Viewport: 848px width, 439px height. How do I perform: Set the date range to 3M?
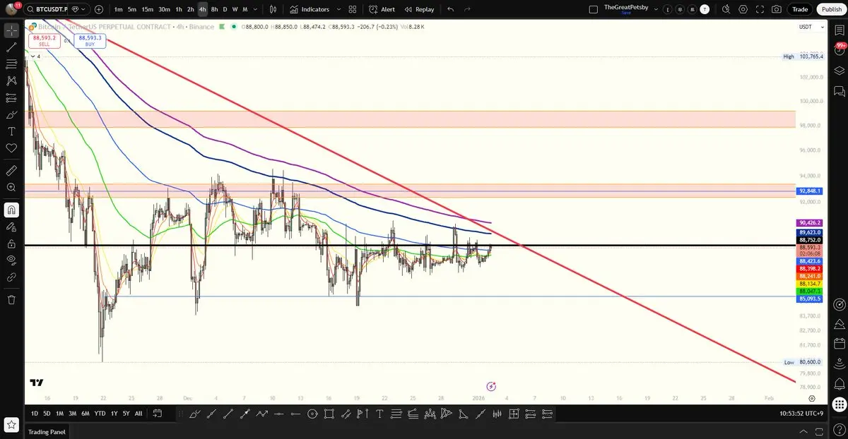[72, 414]
